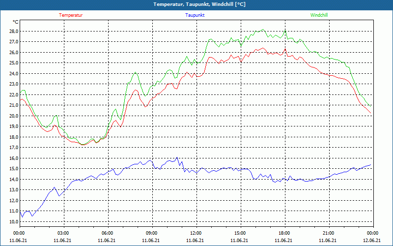The image size is (393, 246).
Task: Click the 27,0 y-axis value
Action: point(14,42)
